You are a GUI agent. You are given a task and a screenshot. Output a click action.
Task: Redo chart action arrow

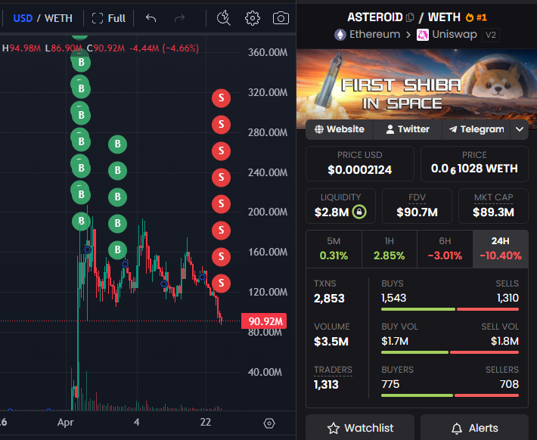click(179, 18)
